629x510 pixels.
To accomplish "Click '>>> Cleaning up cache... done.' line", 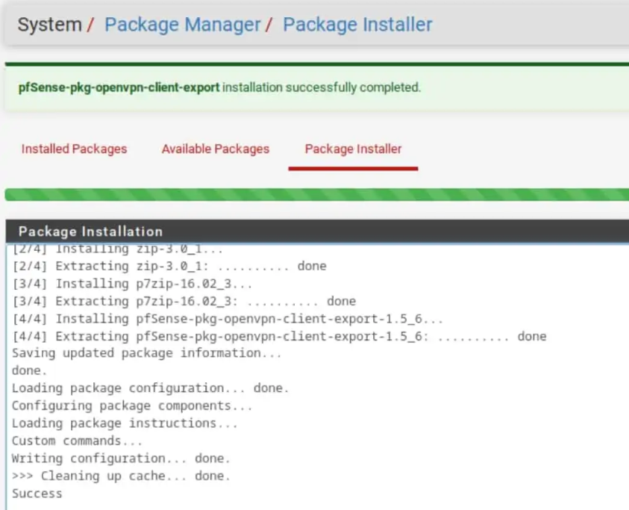I will [x=121, y=476].
